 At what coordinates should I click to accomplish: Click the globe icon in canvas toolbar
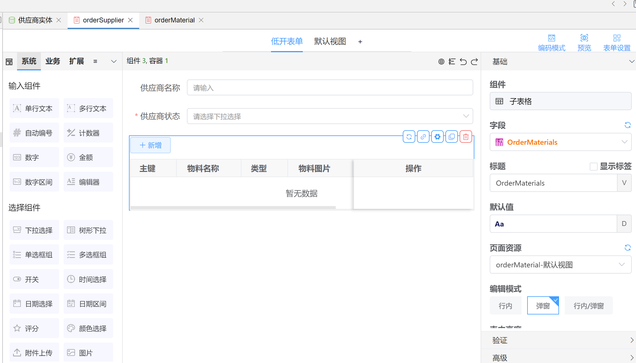click(441, 62)
